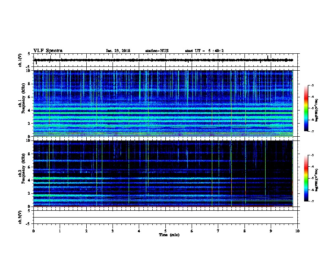Click the log(PSD) label next to ch.2 color bar
This screenshot has width=335, height=259.
tap(317, 180)
